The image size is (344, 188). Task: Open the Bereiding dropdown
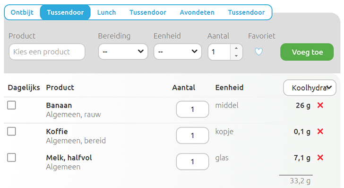[x=123, y=52]
